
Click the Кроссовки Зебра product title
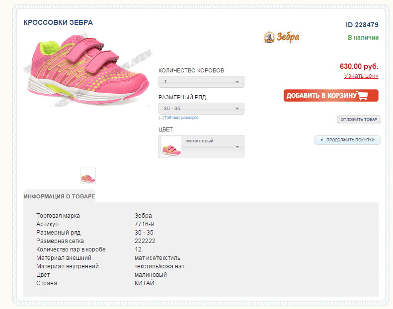tap(58, 22)
